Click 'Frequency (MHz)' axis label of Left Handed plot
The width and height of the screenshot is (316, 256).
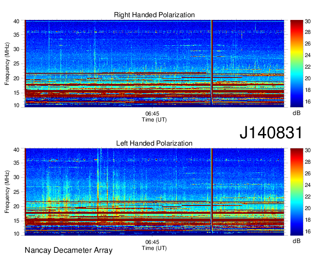point(7,192)
